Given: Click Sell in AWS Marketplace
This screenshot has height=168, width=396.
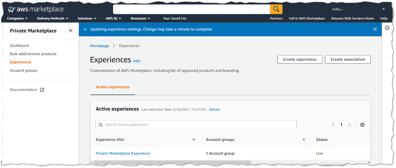Looking at the screenshot, I should pyautogui.click(x=307, y=18).
